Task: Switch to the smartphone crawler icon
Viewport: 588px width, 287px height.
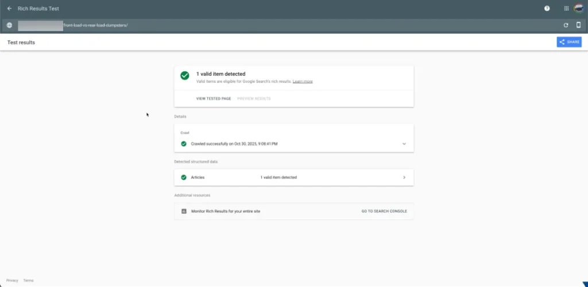Action: (578, 25)
